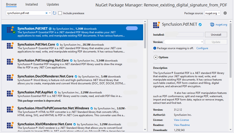
Task: Go to the Updates tab
Action: [53, 4]
